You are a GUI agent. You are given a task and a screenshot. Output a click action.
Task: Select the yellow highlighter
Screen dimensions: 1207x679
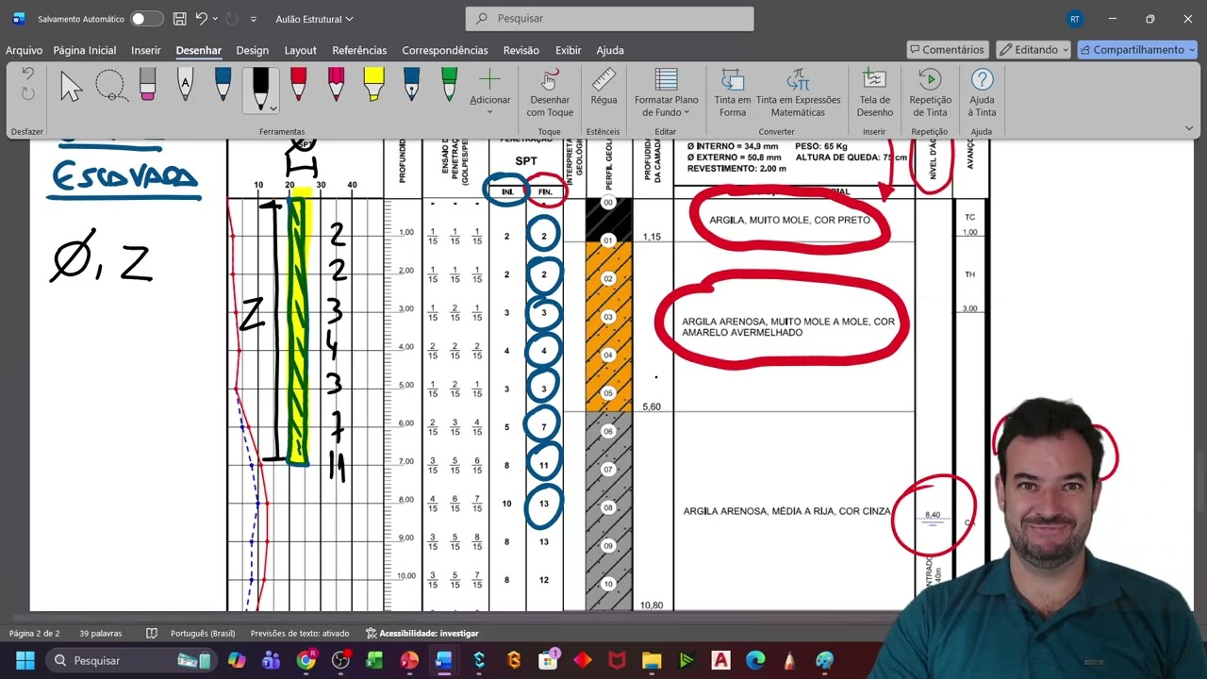(373, 86)
